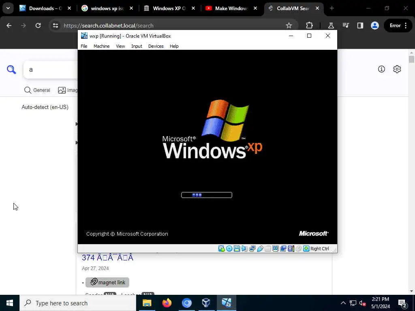Screen dimensions: 415x311
Task: Click the network adapters icon in VirtualBox status bar
Action: point(252,249)
